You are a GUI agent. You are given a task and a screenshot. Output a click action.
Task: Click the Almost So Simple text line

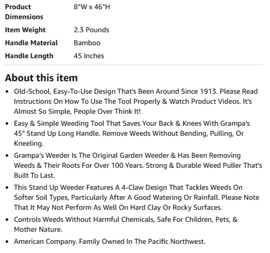click(77, 111)
